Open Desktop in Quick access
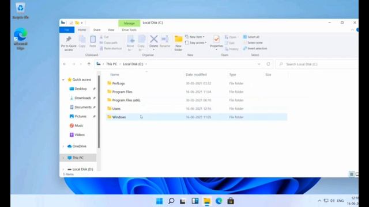The width and height of the screenshot is (369, 207). point(81,89)
